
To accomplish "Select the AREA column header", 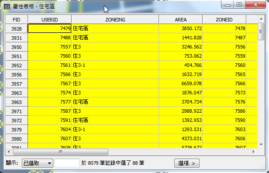I will [181, 20].
